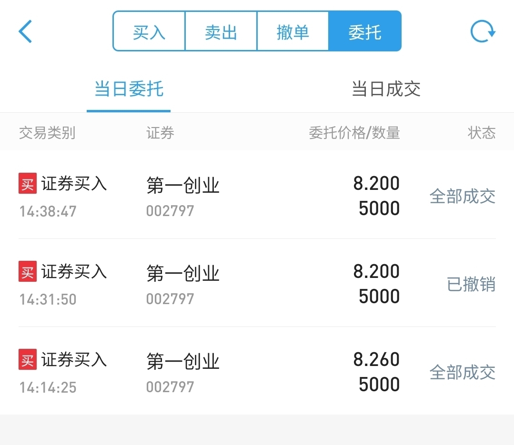The width and height of the screenshot is (514, 445).
Task: Tap the 证券 column header
Action: (x=160, y=133)
